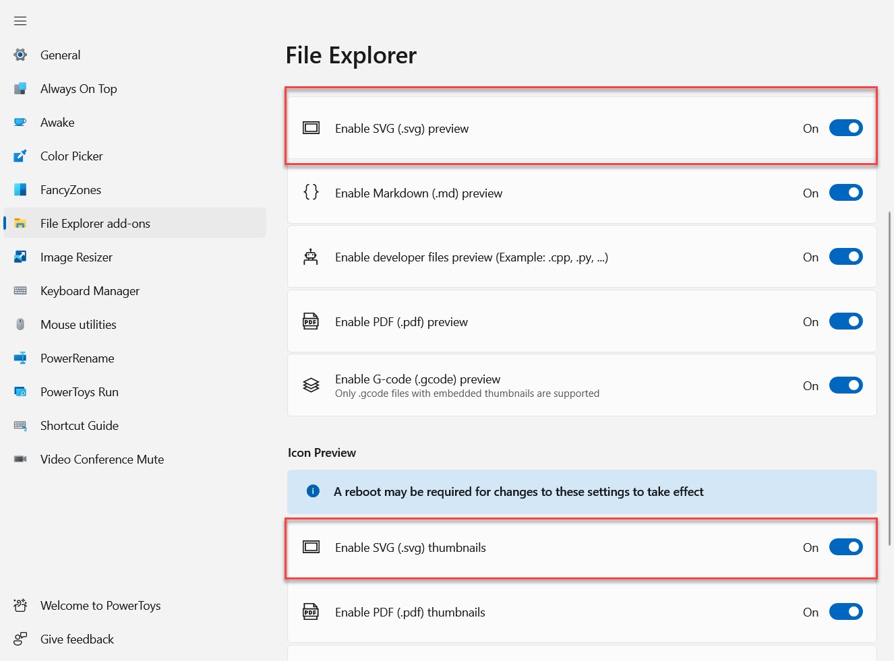Click the developer files preview icon
894x661 pixels.
point(311,257)
